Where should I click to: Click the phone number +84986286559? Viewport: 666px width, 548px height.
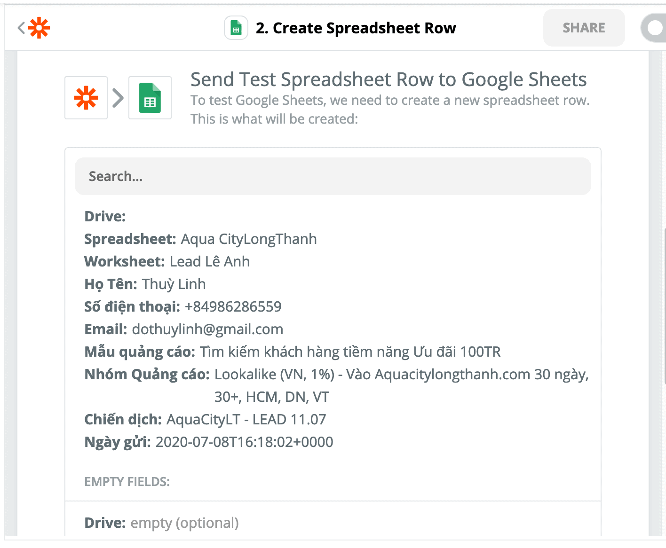point(233,306)
